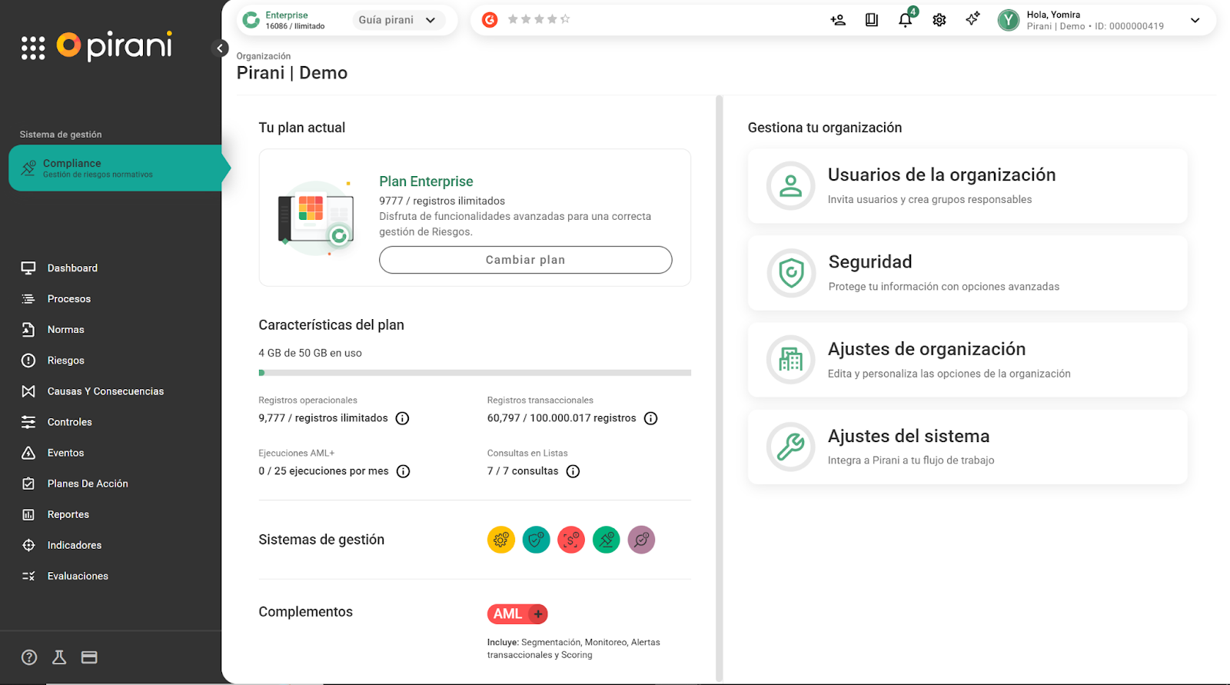Add the AML complement
This screenshot has height=685, width=1230.
(538, 614)
